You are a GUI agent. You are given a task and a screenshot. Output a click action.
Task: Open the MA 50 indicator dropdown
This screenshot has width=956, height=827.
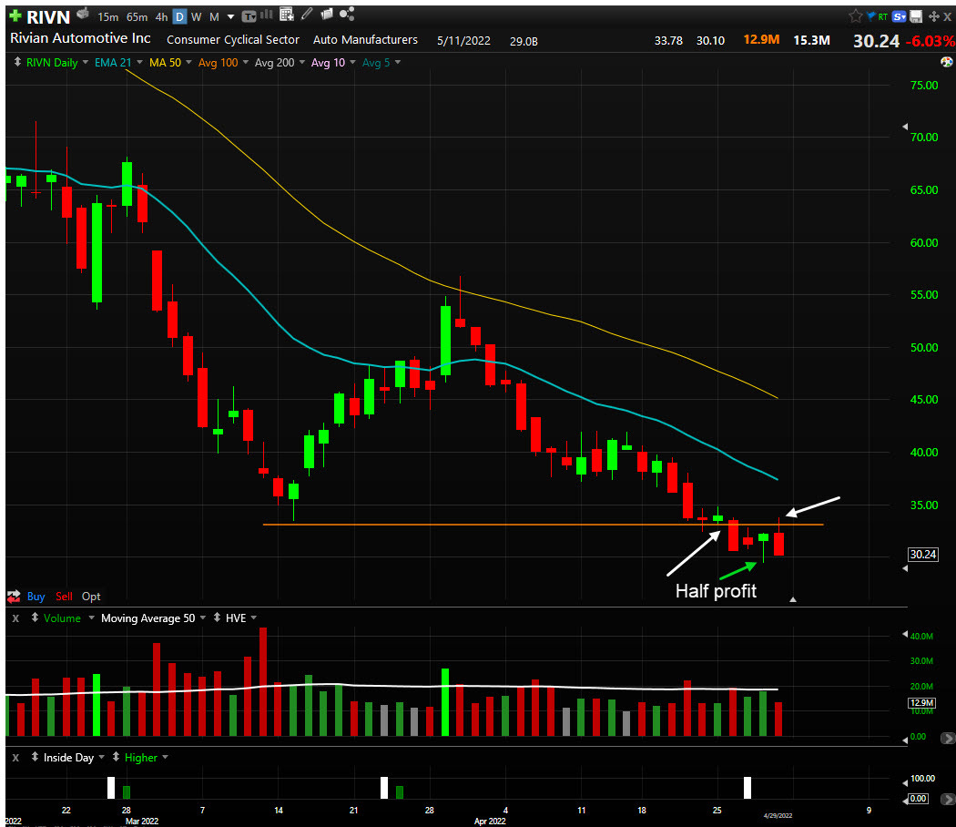188,62
